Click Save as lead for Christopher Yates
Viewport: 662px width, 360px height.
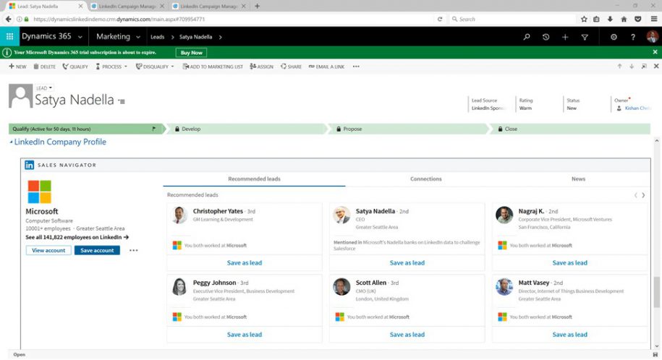244,263
